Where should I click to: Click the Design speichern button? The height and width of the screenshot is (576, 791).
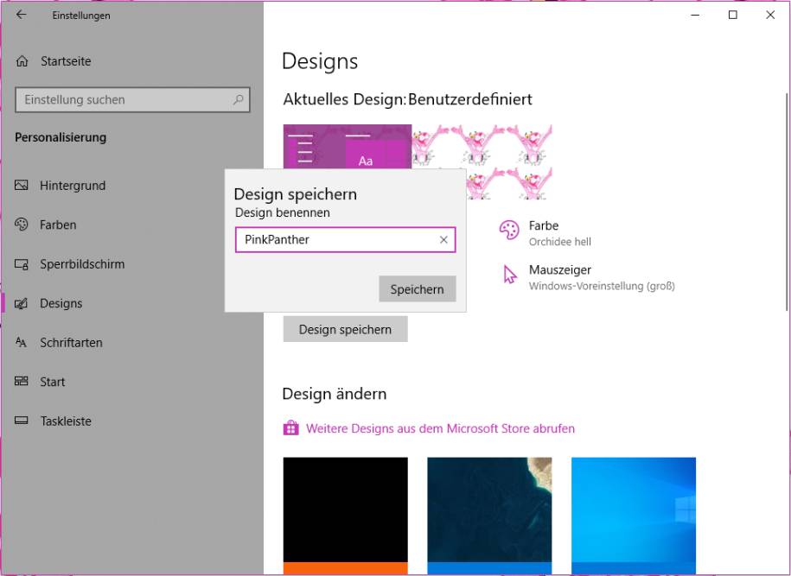(345, 329)
